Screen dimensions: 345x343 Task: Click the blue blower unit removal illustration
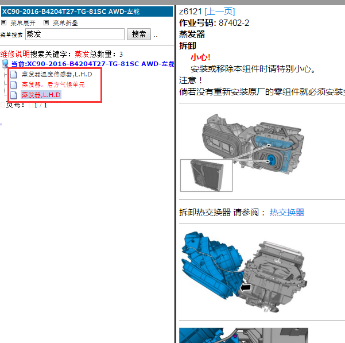point(244,272)
